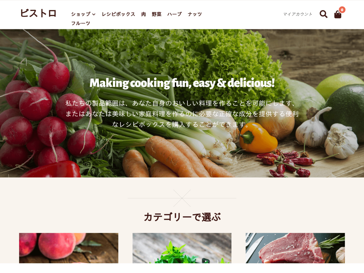
Task: Click the マイアカウント link
Action: pos(298,14)
